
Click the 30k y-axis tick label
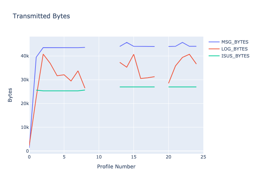25,80
